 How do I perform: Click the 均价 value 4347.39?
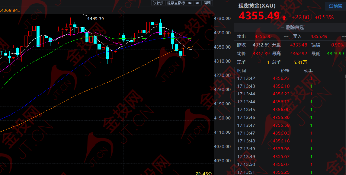261,53
